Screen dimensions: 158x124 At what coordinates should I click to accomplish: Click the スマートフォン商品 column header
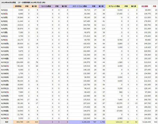point(80,6)
